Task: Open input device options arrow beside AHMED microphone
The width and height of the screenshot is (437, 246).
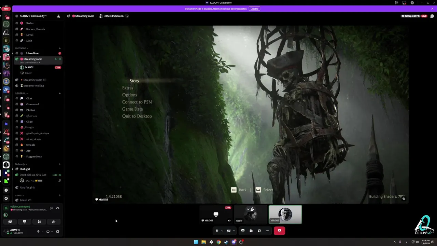Action: 42,231
